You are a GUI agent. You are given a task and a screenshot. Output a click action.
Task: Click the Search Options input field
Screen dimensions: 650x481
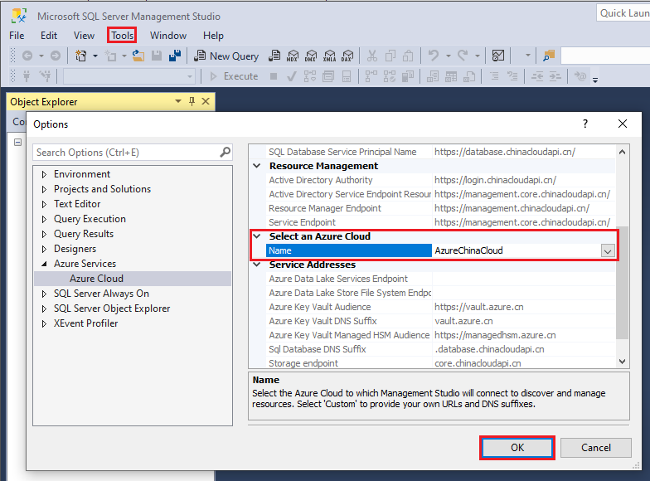tap(133, 153)
